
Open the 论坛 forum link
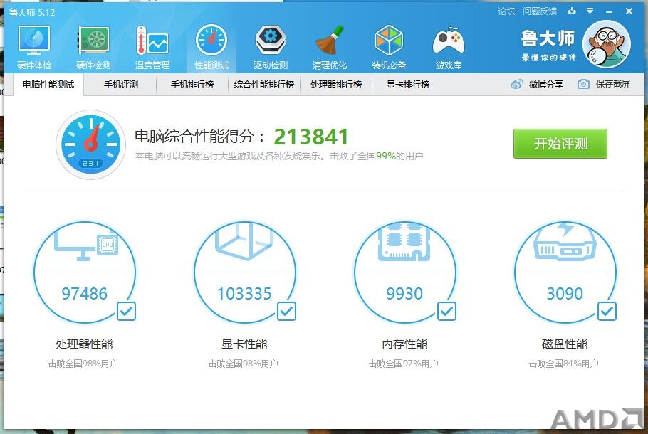pyautogui.click(x=506, y=11)
